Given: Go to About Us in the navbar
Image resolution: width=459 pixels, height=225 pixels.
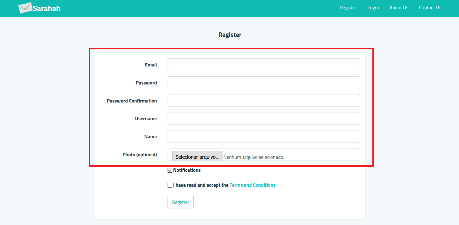Looking at the screenshot, I should 399,8.
